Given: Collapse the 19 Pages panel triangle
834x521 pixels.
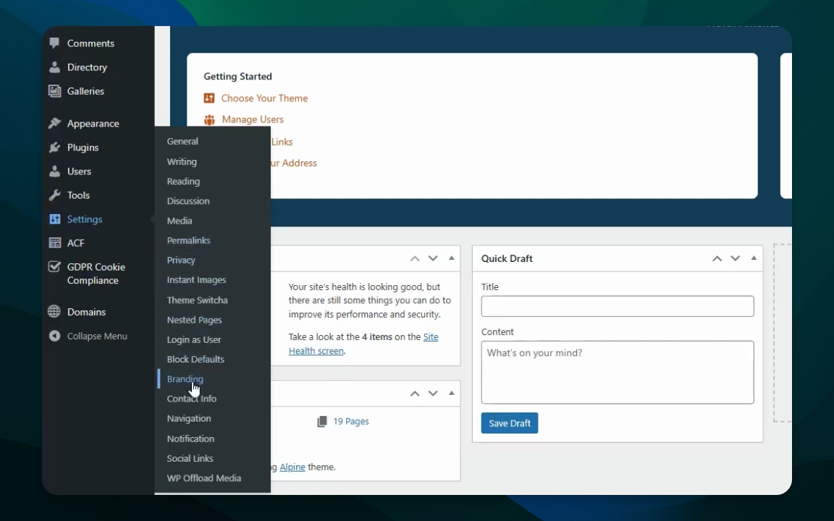Looking at the screenshot, I should (452, 393).
